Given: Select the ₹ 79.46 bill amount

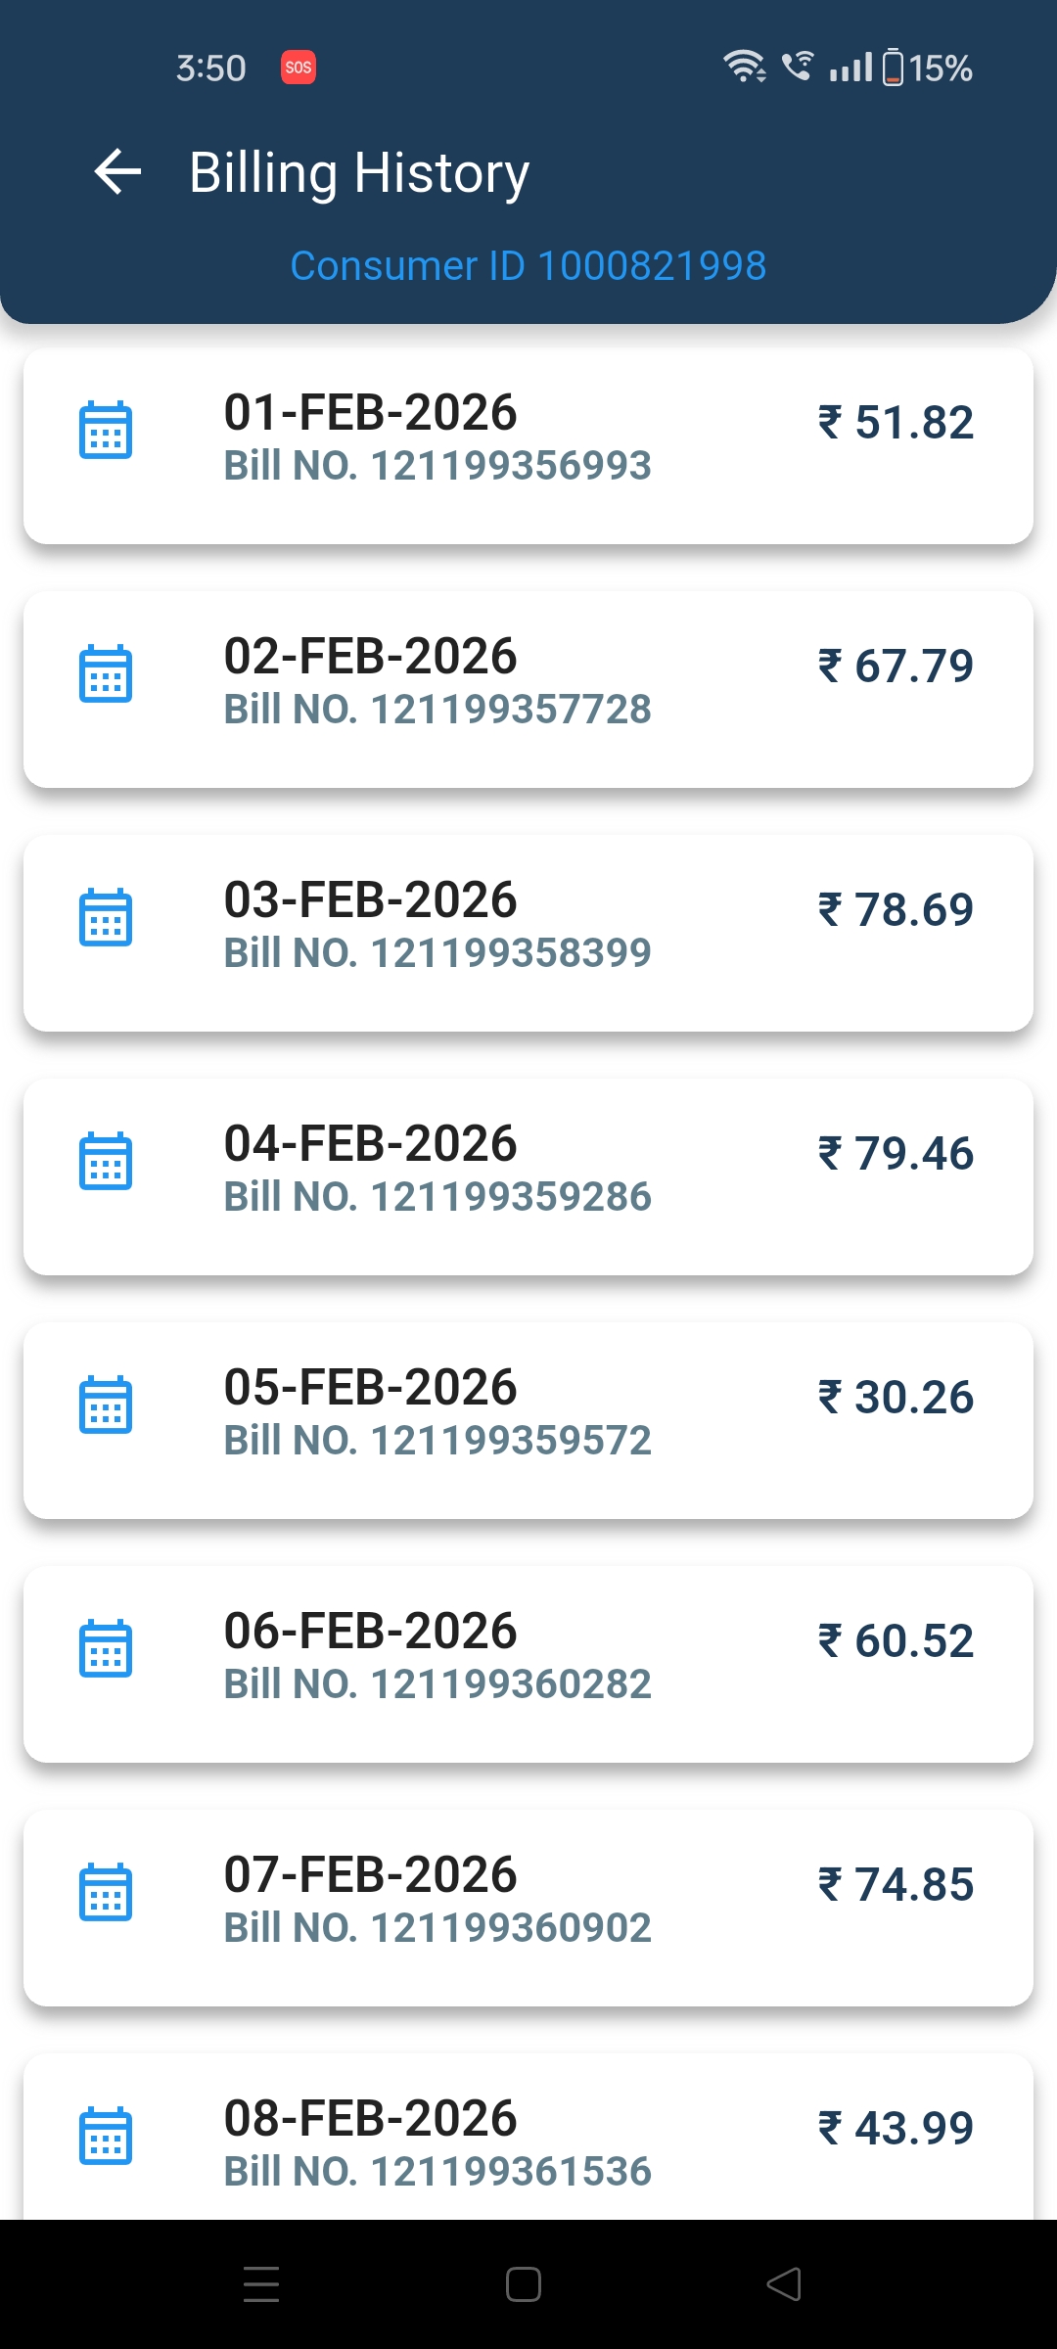Looking at the screenshot, I should point(896,1154).
